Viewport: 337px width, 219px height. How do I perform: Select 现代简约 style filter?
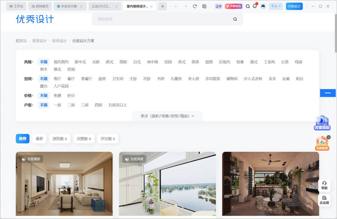(x=61, y=62)
